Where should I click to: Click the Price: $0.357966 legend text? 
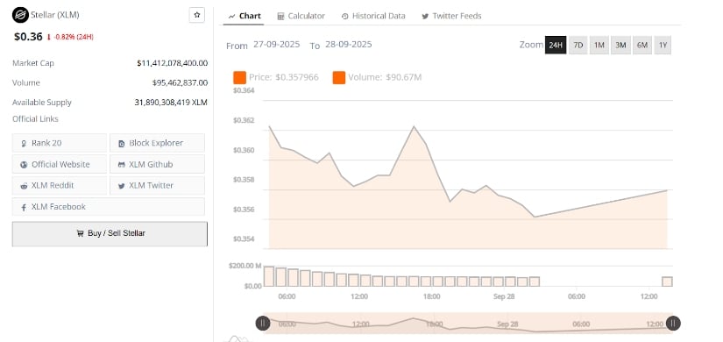click(284, 77)
